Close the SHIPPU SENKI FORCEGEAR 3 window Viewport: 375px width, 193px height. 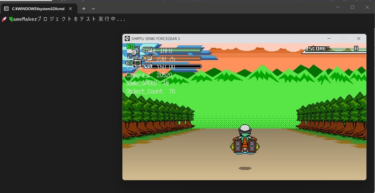pyautogui.click(x=359, y=38)
